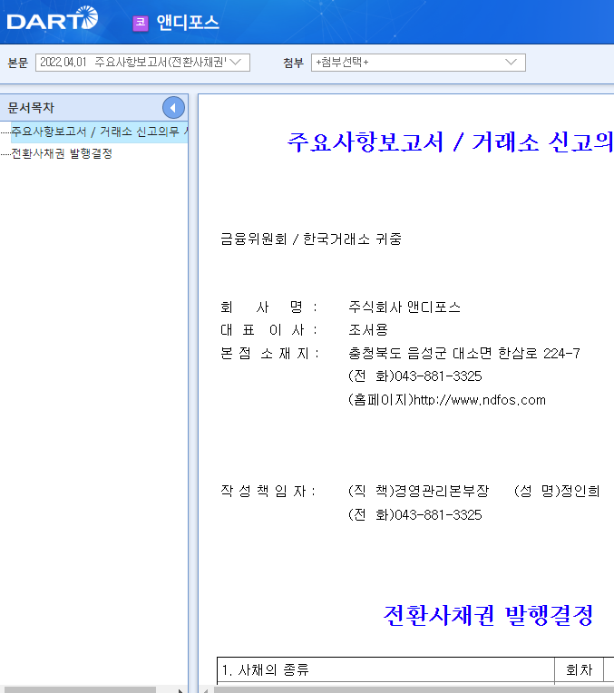Select 주요사항보고서 / 거래소 신고의무 in document tree
Viewport: 614px width, 693px height.
[99, 132]
